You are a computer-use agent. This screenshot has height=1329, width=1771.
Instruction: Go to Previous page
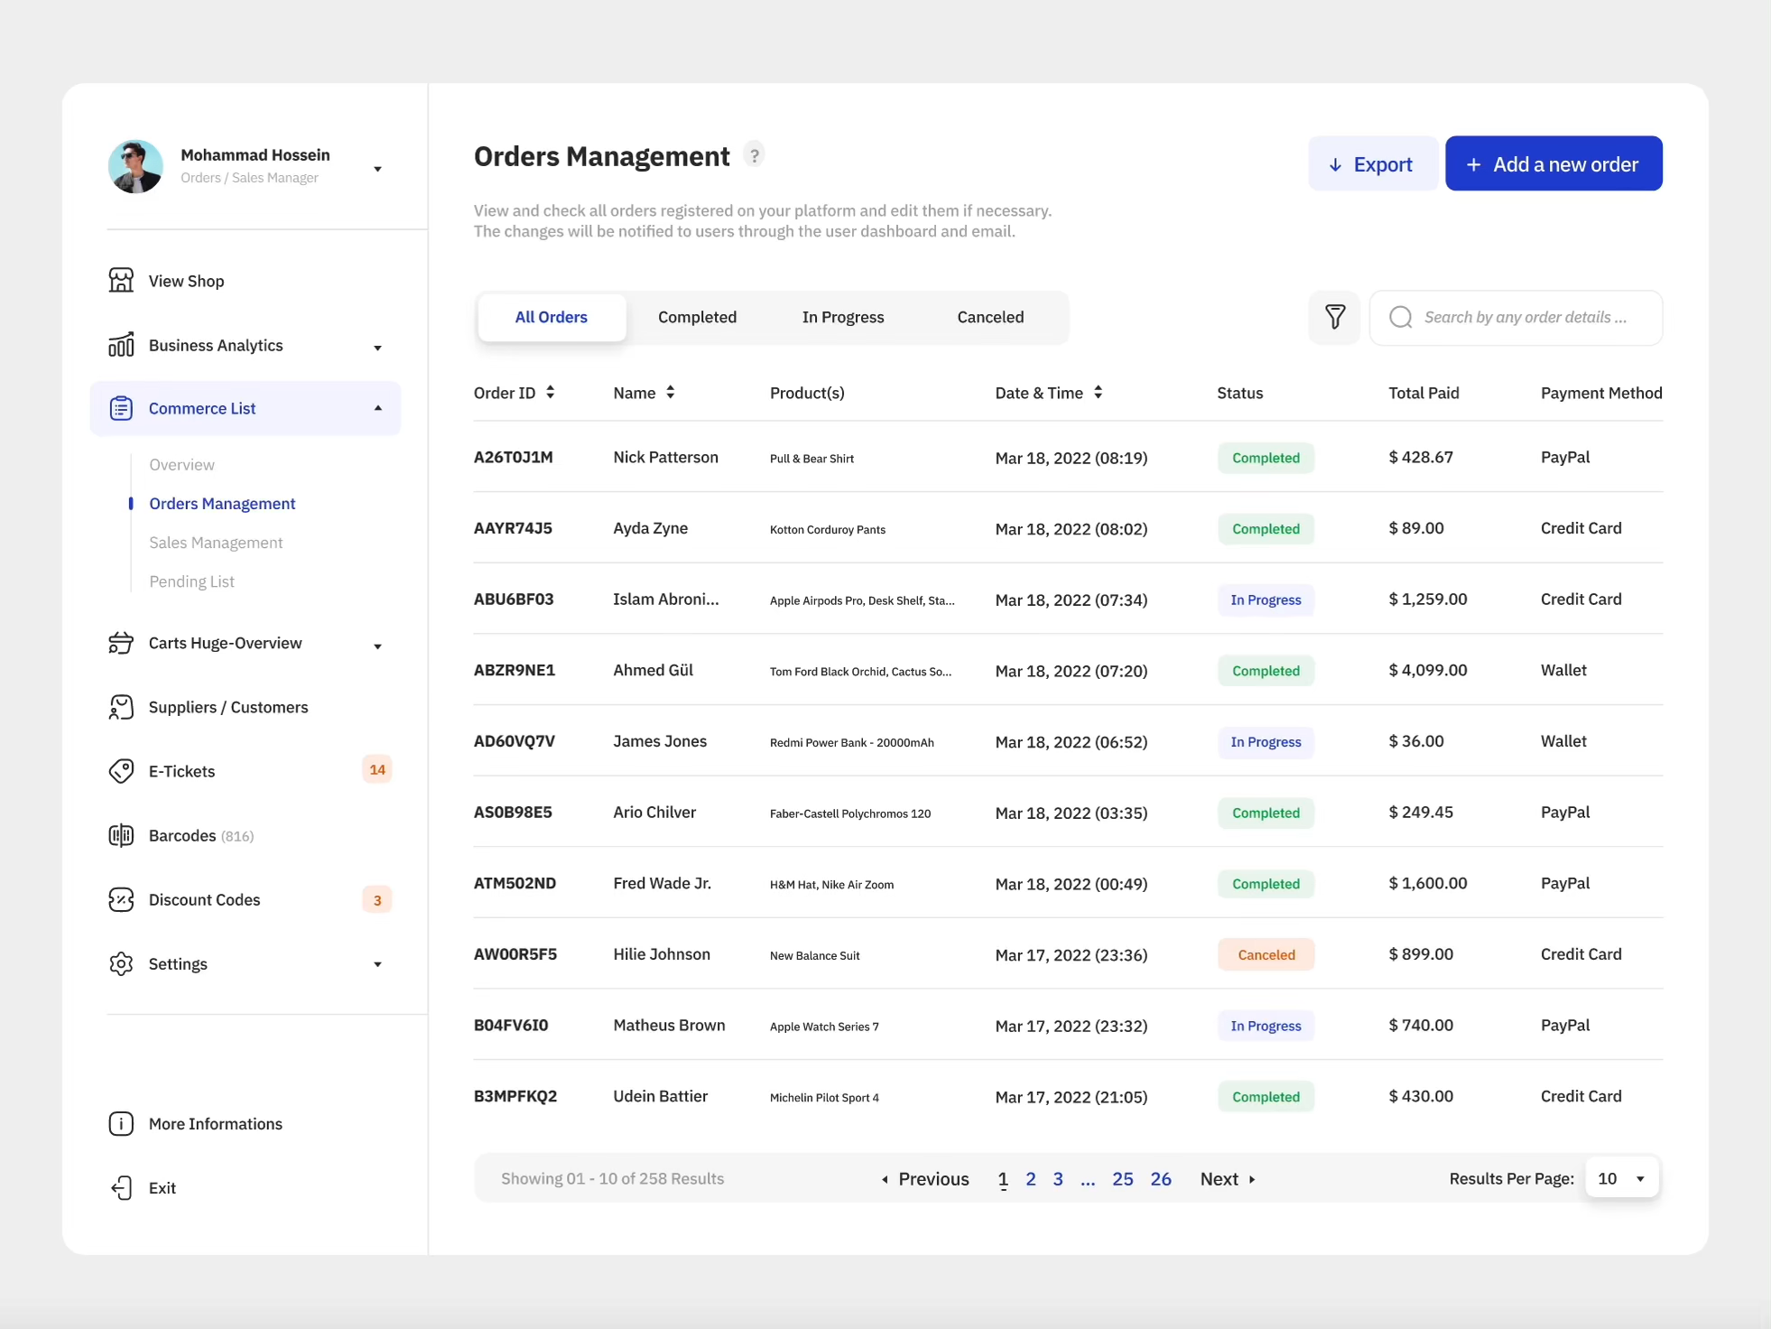(925, 1179)
